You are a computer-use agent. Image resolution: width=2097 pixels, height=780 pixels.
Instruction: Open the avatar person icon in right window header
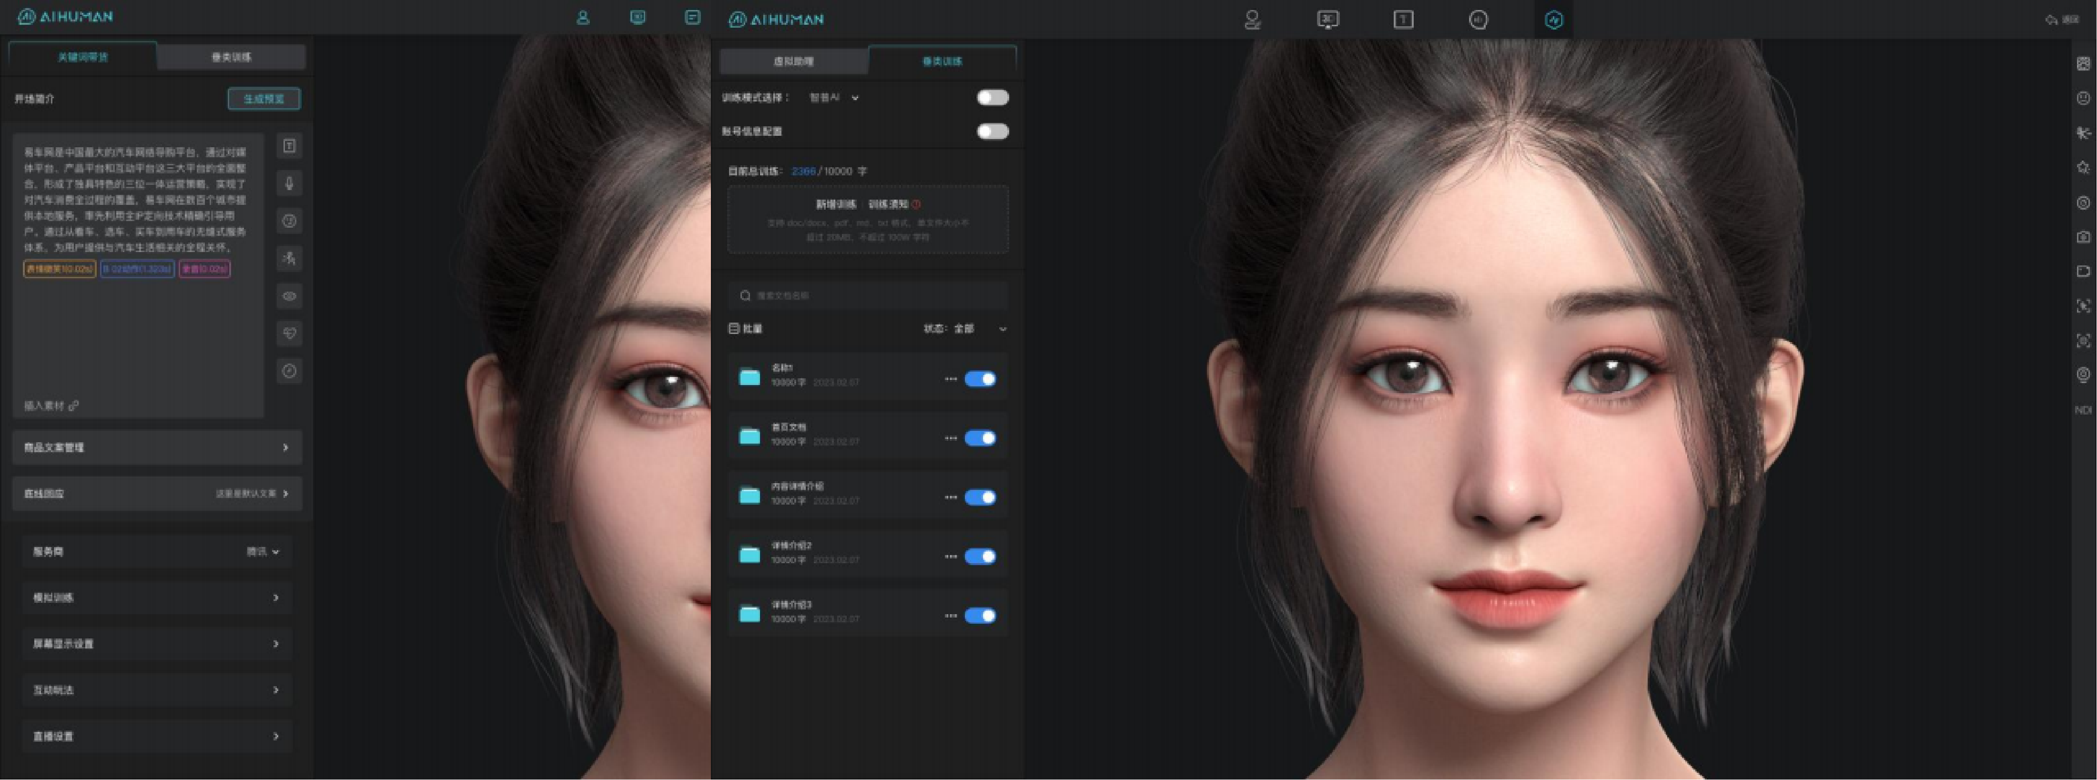click(1253, 20)
